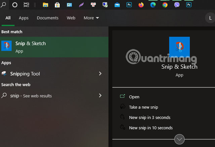The width and height of the screenshot is (215, 147).
Task: Switch to the Web search tab
Action: click(x=71, y=18)
